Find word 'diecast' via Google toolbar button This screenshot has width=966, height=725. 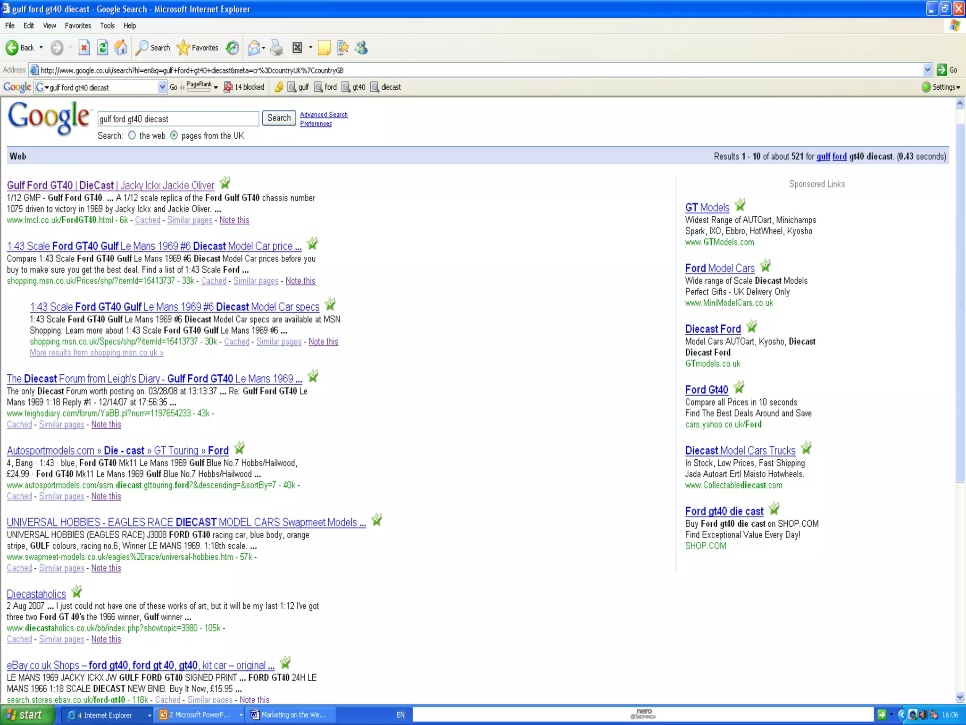(386, 87)
